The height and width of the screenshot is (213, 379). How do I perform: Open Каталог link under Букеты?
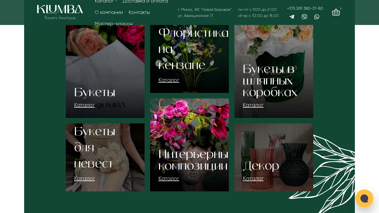point(85,105)
